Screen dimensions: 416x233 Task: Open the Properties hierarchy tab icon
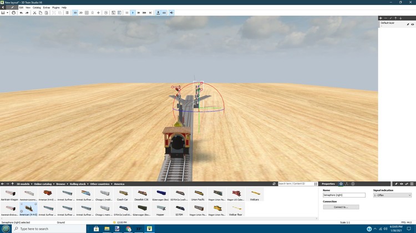pos(347,184)
